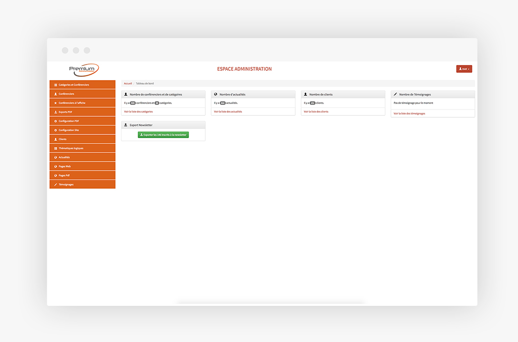The image size is (518, 342).
Task: Follow link Voir la liste des actualités
Action: click(228, 112)
